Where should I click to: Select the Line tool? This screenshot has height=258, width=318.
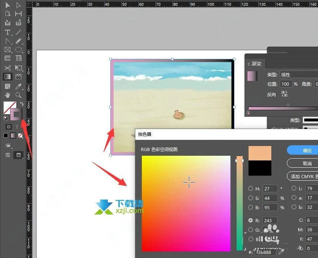[18, 32]
